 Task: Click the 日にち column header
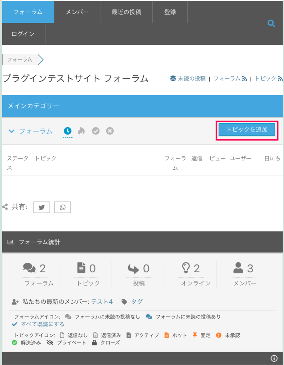[x=272, y=159]
